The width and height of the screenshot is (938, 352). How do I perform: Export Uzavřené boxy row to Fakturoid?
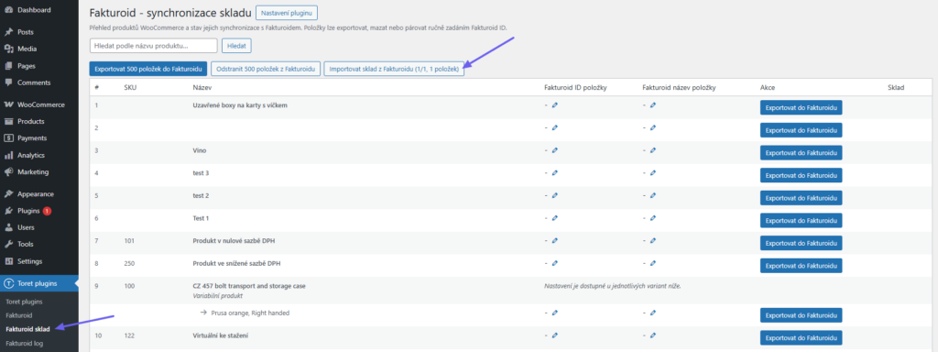pyautogui.click(x=801, y=107)
